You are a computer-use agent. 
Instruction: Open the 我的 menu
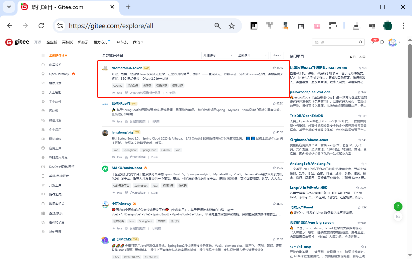(x=138, y=42)
